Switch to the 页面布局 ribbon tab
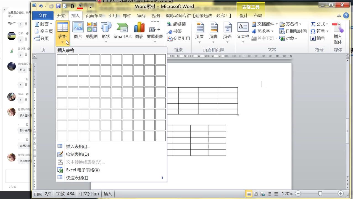 point(94,16)
